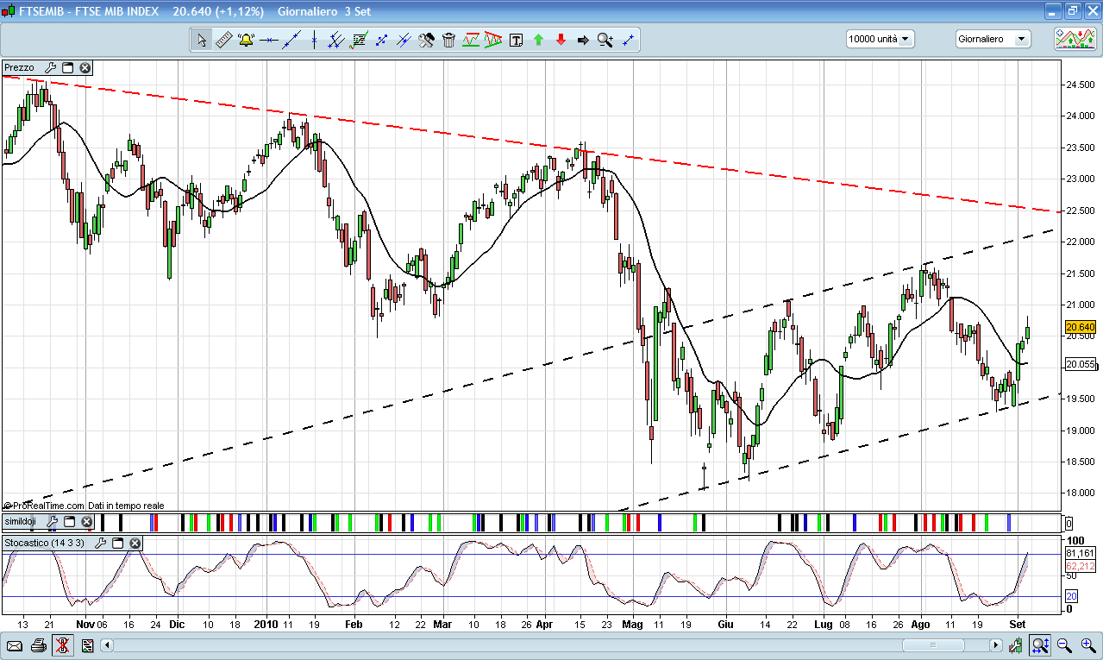The image size is (1103, 660).
Task: Choose the green up arrow marker
Action: click(538, 40)
